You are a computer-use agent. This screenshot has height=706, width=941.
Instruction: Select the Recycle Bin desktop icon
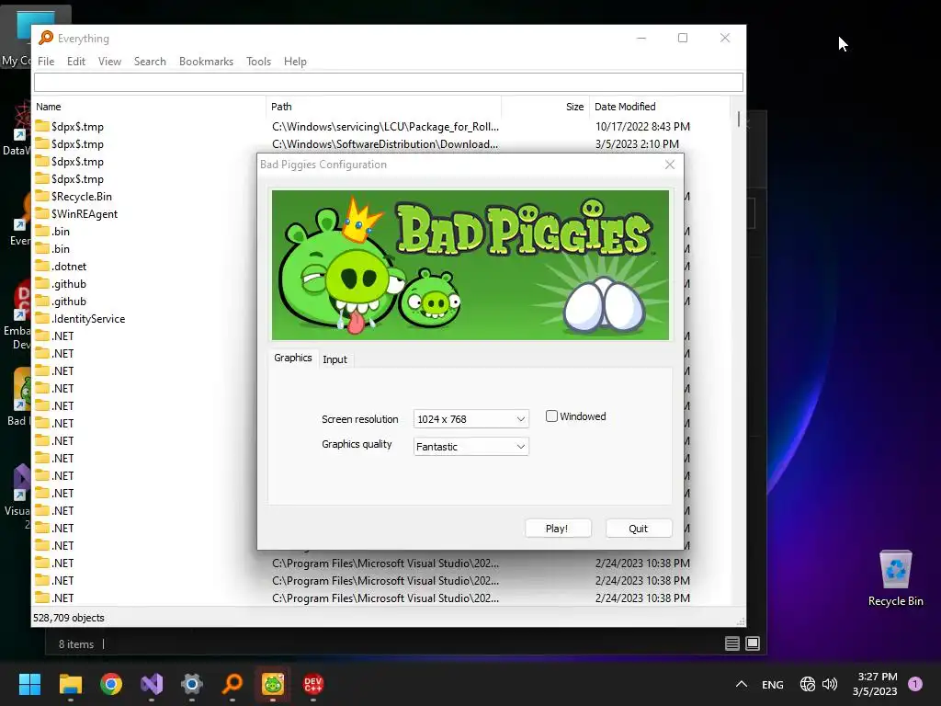click(895, 579)
